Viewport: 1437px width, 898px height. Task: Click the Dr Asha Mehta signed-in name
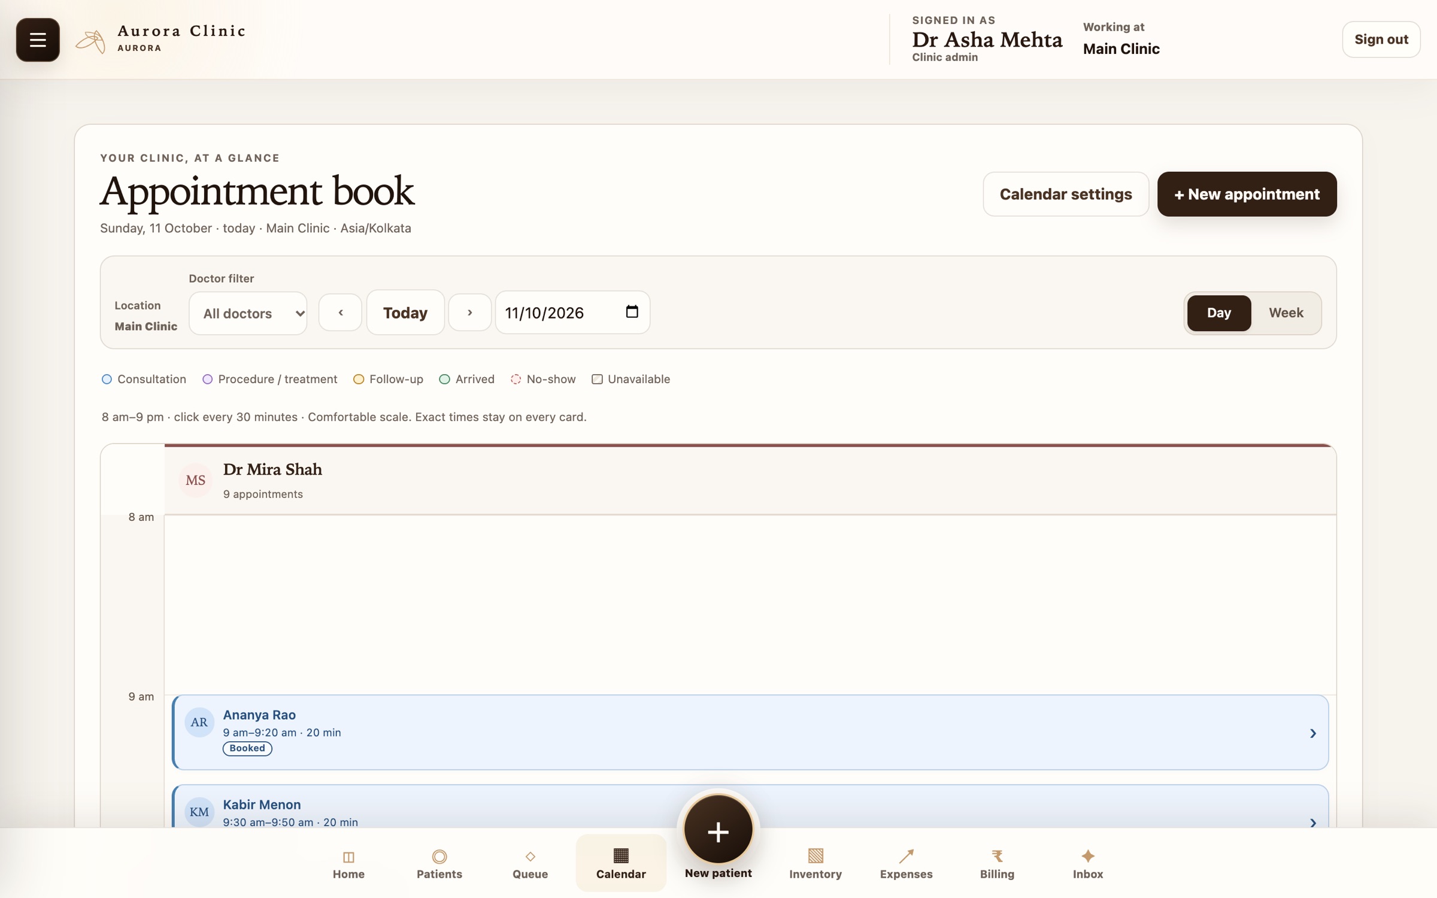(987, 40)
